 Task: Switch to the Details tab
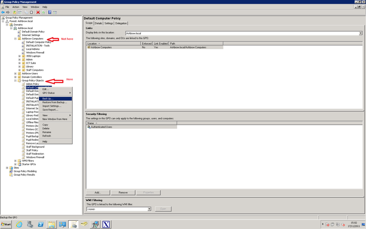pos(98,23)
